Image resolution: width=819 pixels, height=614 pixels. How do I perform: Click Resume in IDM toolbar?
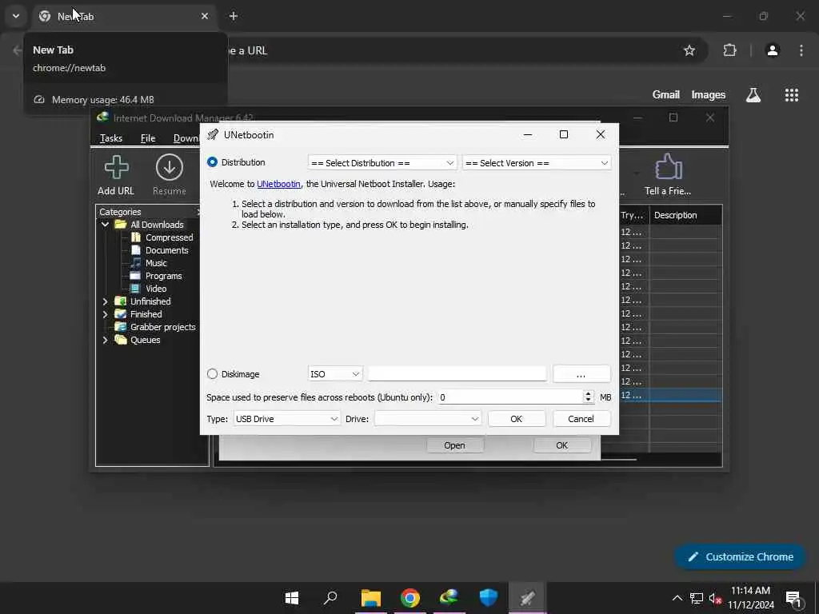click(170, 175)
